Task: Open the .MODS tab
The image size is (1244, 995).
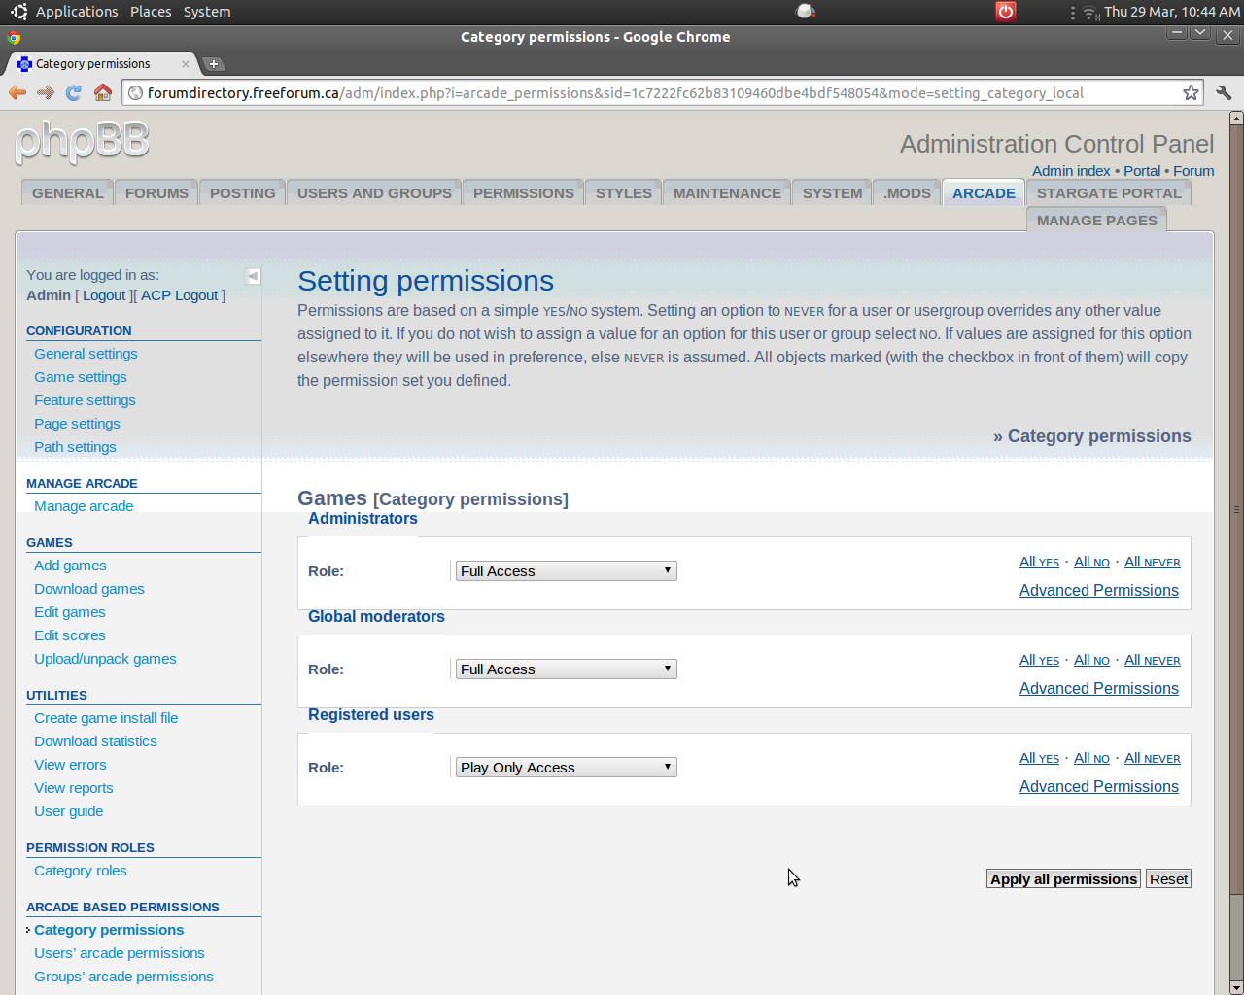Action: (907, 192)
